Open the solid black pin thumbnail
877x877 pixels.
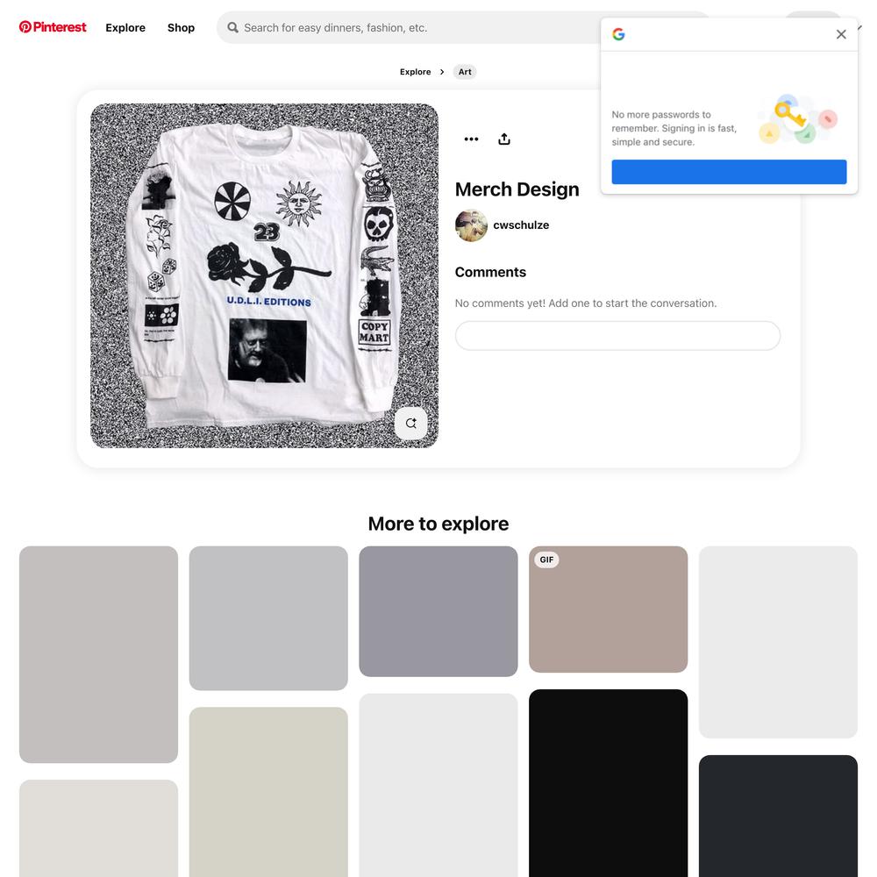[608, 783]
